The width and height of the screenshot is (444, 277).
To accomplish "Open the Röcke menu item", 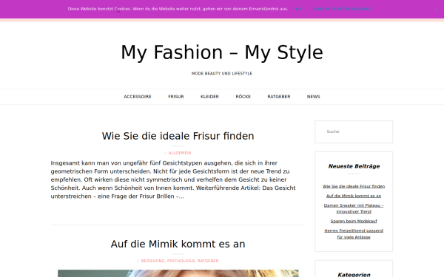I will [x=243, y=97].
